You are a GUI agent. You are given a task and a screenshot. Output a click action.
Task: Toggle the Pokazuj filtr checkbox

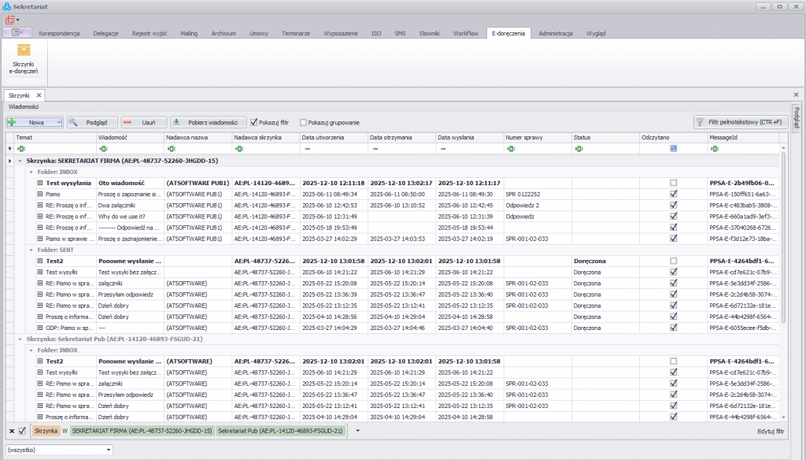[x=254, y=122]
